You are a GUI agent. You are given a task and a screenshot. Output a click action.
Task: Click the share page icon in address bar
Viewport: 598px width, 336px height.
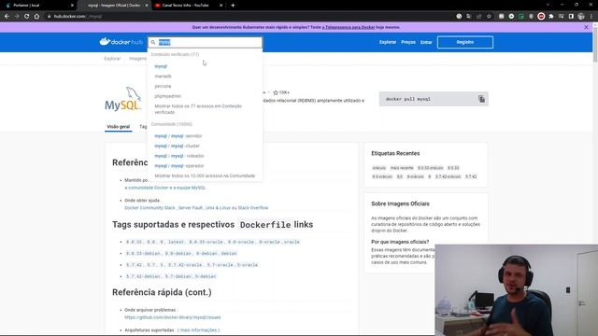point(479,17)
